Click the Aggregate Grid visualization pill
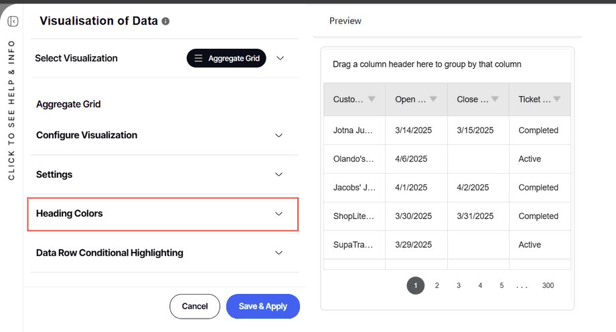 (x=226, y=58)
